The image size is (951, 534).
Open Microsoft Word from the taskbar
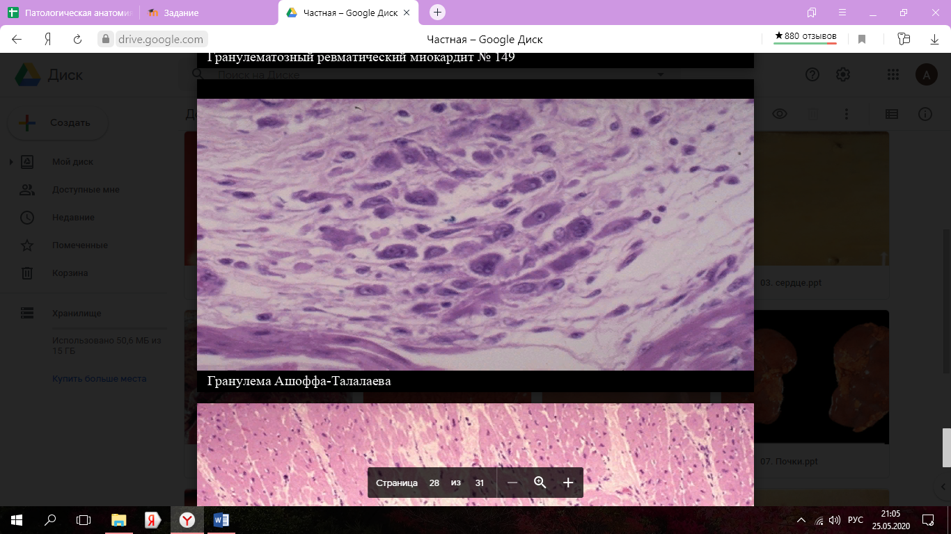pos(221,519)
